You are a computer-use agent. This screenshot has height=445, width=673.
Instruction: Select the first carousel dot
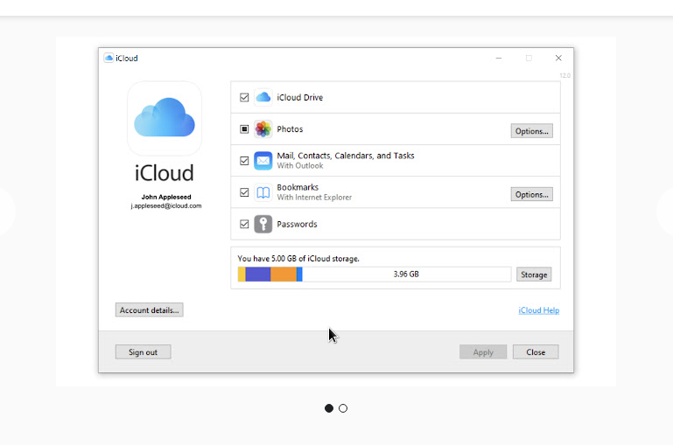(x=329, y=408)
